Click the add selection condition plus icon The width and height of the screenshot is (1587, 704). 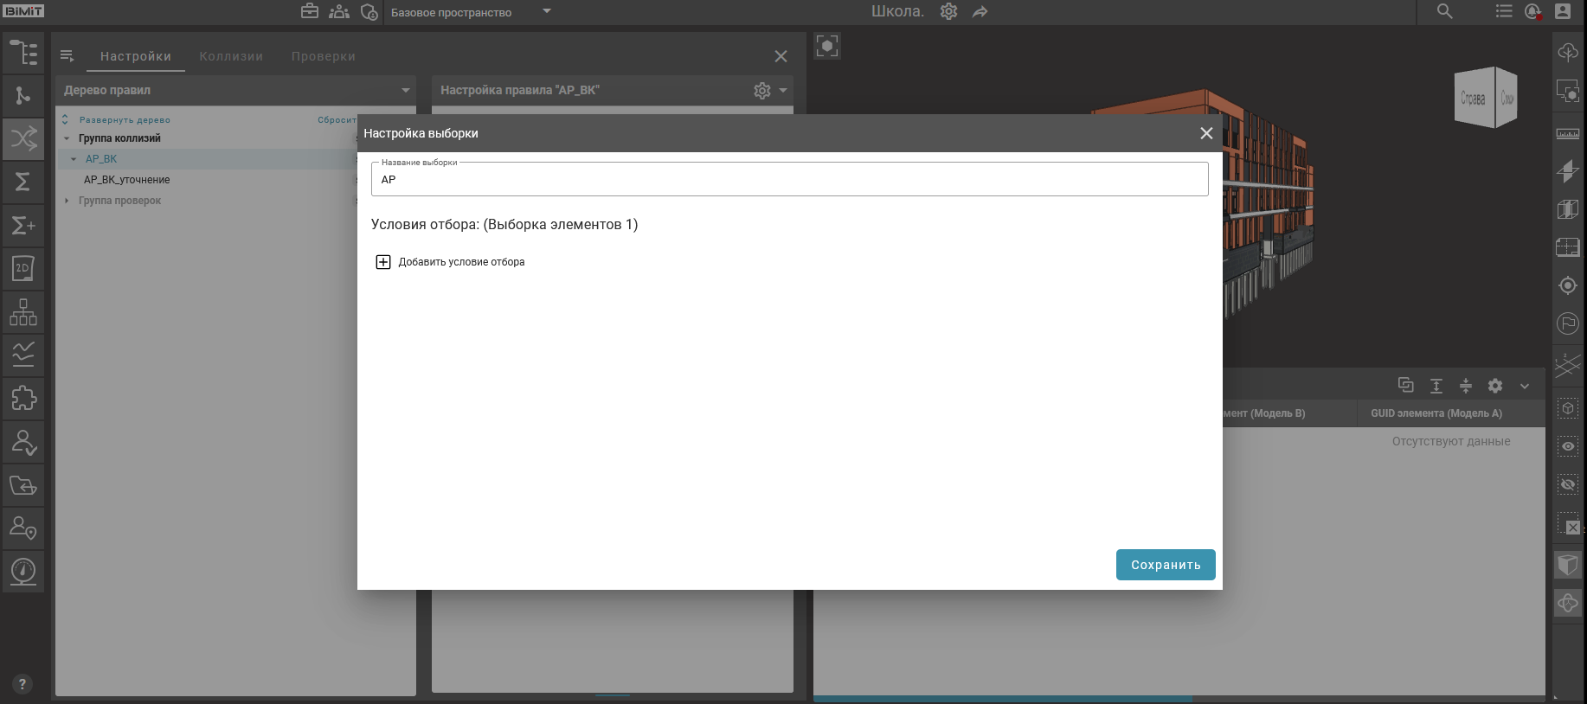(382, 262)
